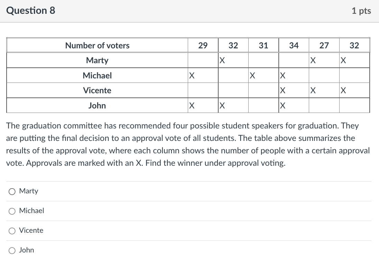Image resolution: width=379 pixels, height=268 pixels.
Task: Click the 1 pts label
Action: click(361, 11)
